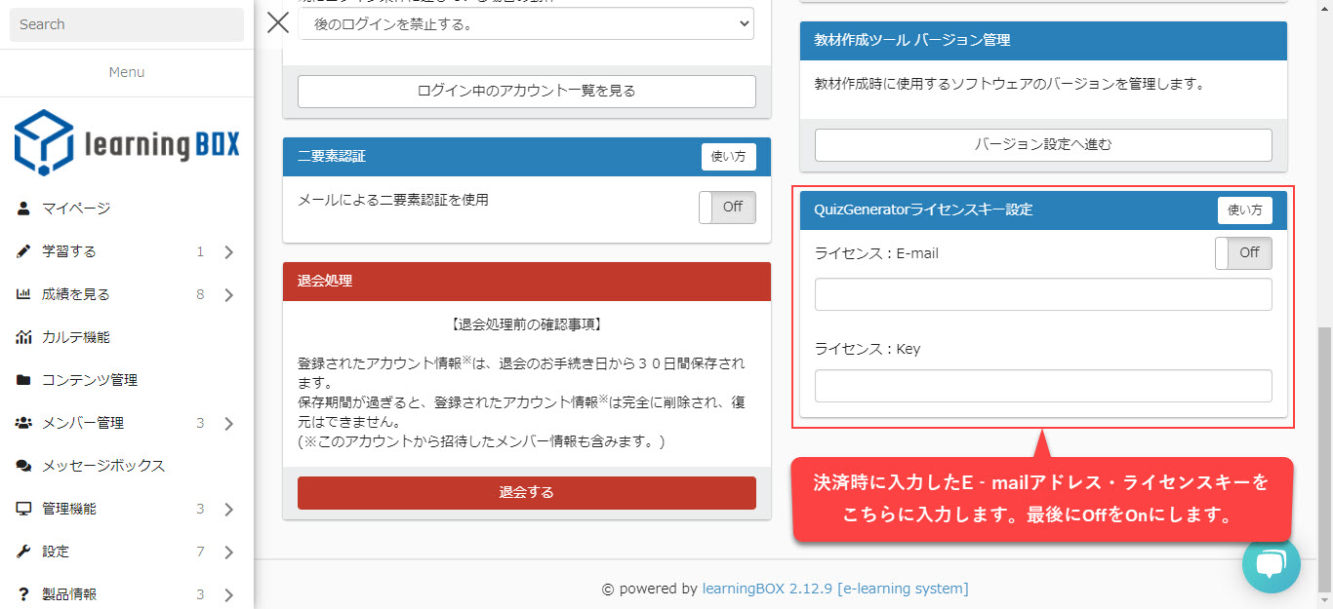Viewport: 1333px width, 609px height.
Task: Click ログイン中のアカウント一覧を見る button
Action: pos(527,91)
